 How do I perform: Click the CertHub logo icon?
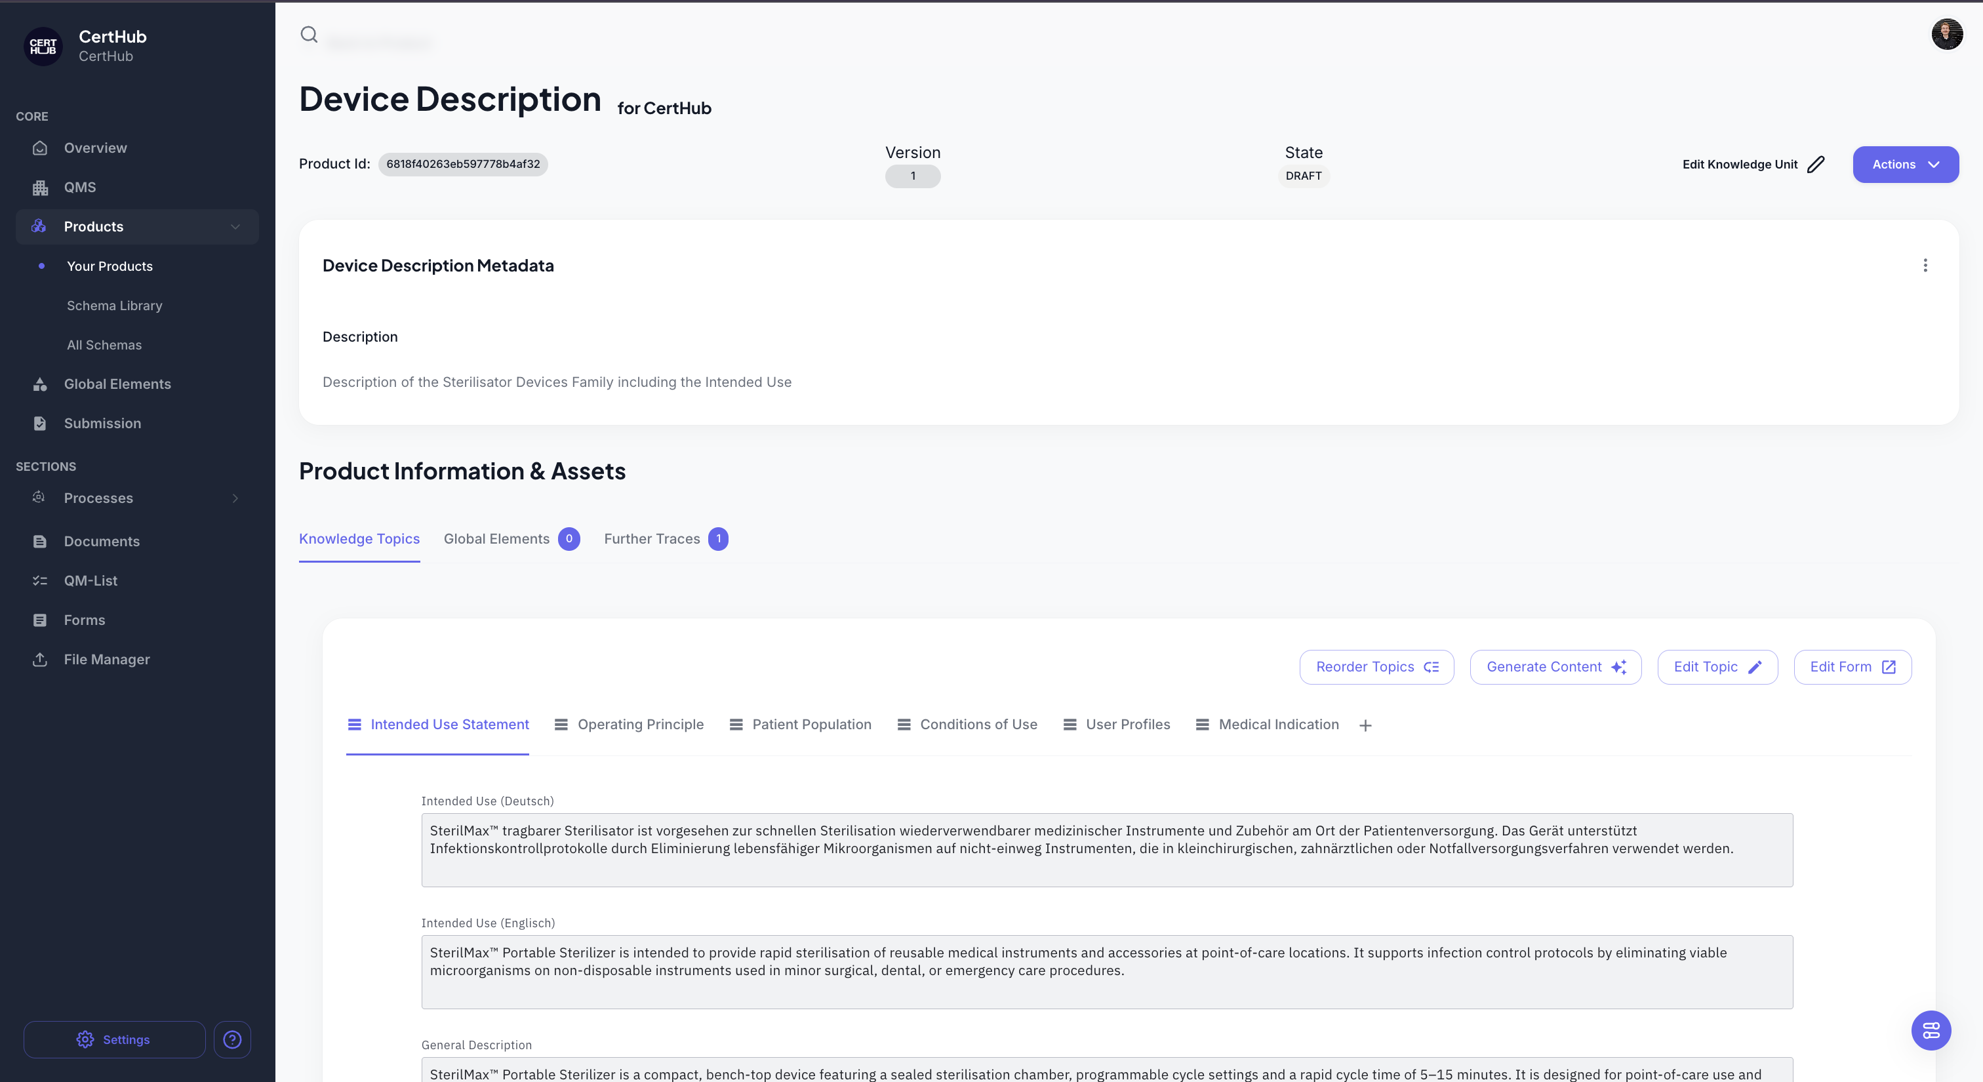pos(43,46)
